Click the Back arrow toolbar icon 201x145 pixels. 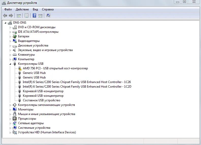5,16
